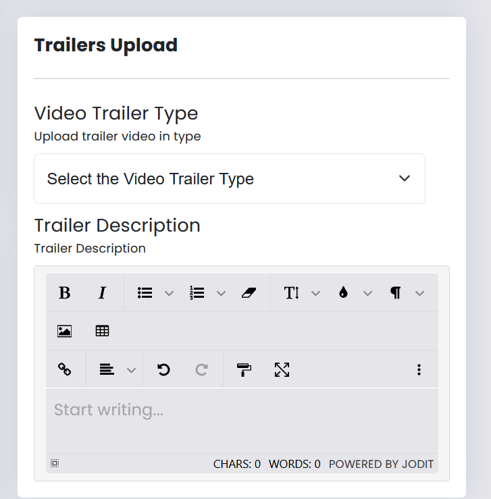Click the insert link chain icon
The width and height of the screenshot is (491, 499).
pos(65,369)
